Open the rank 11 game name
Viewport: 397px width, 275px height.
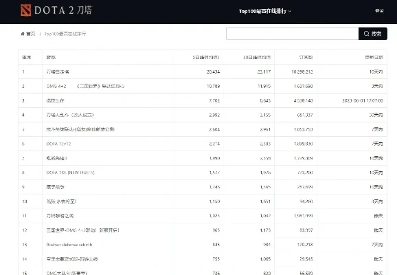(60, 216)
